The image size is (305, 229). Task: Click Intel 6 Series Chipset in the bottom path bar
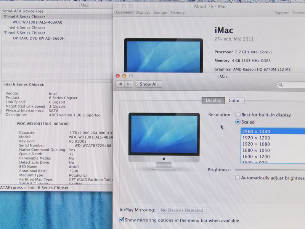pyautogui.click(x=48, y=188)
